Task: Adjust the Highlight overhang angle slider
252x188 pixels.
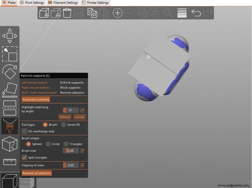Action: 71,110
